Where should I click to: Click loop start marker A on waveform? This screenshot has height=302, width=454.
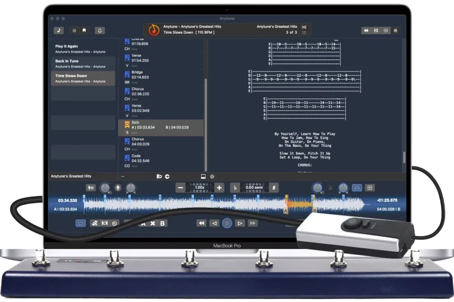point(286,211)
